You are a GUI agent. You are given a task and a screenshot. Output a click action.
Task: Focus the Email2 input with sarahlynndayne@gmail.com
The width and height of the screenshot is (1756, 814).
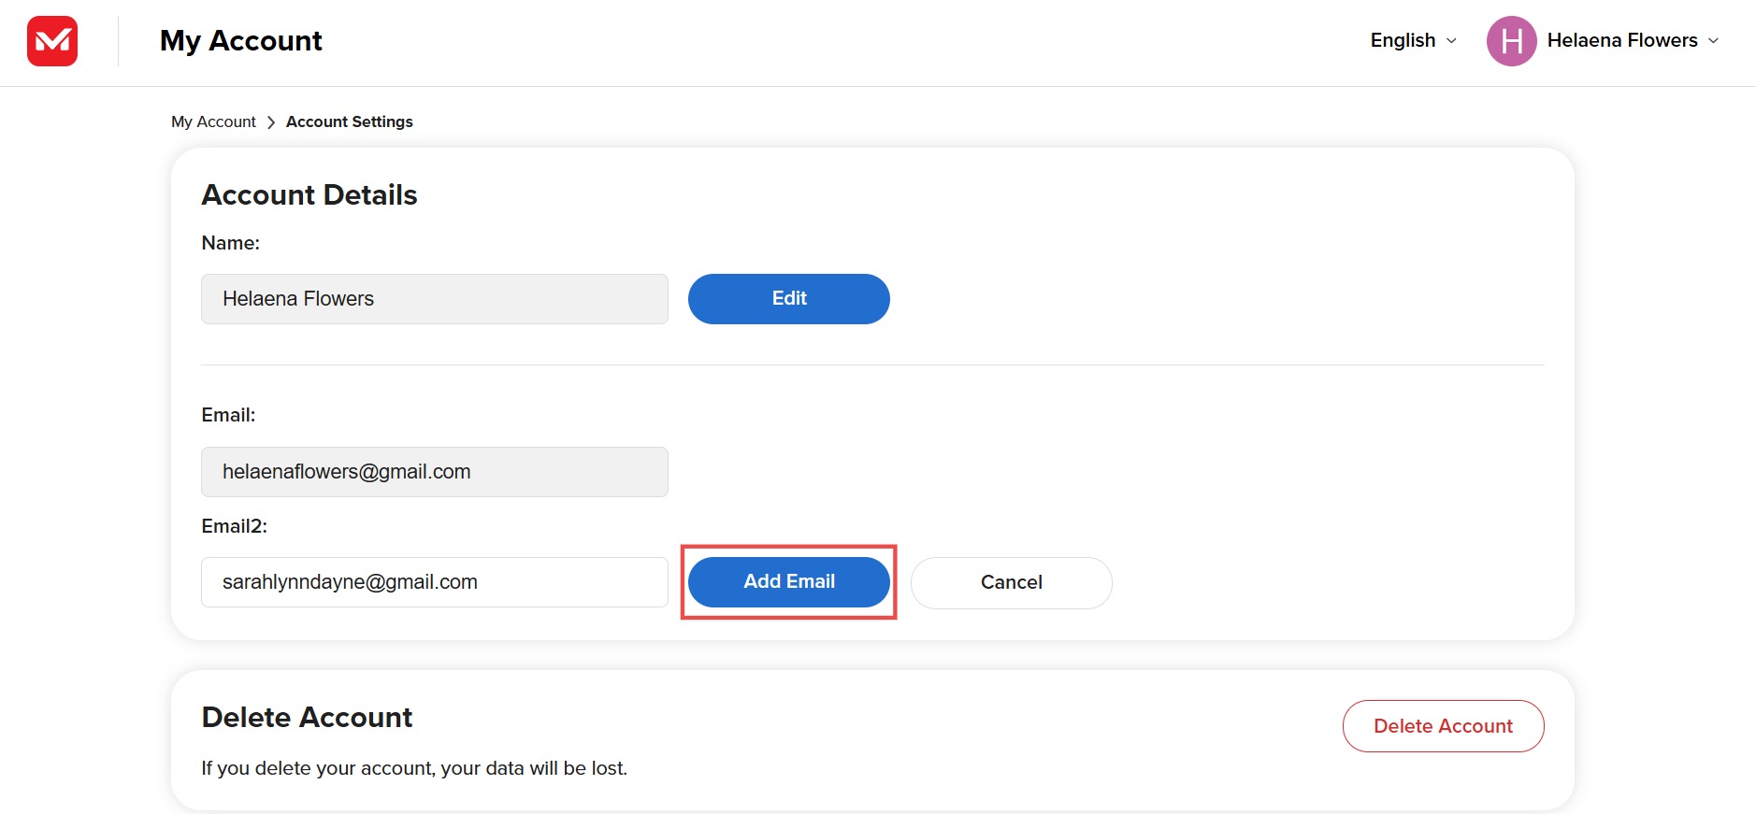coord(434,582)
